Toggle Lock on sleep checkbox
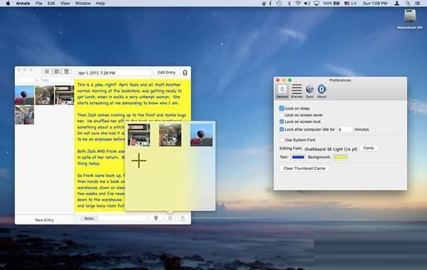The width and height of the screenshot is (427, 270). (282, 108)
